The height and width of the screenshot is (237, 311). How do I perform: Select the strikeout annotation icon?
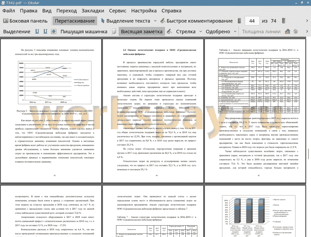[x=54, y=31]
